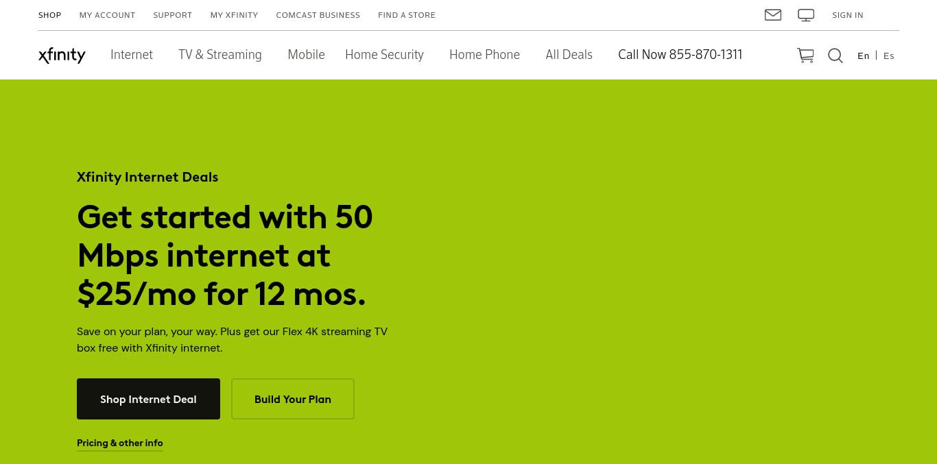Click Shop Internet Deal button

[x=148, y=399]
